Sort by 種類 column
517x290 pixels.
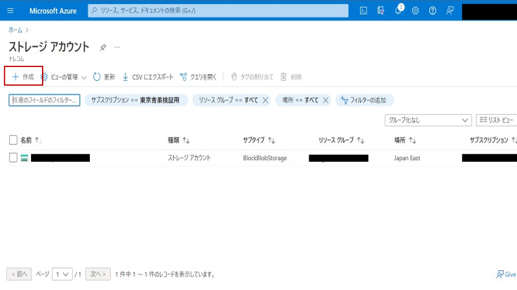[179, 140]
